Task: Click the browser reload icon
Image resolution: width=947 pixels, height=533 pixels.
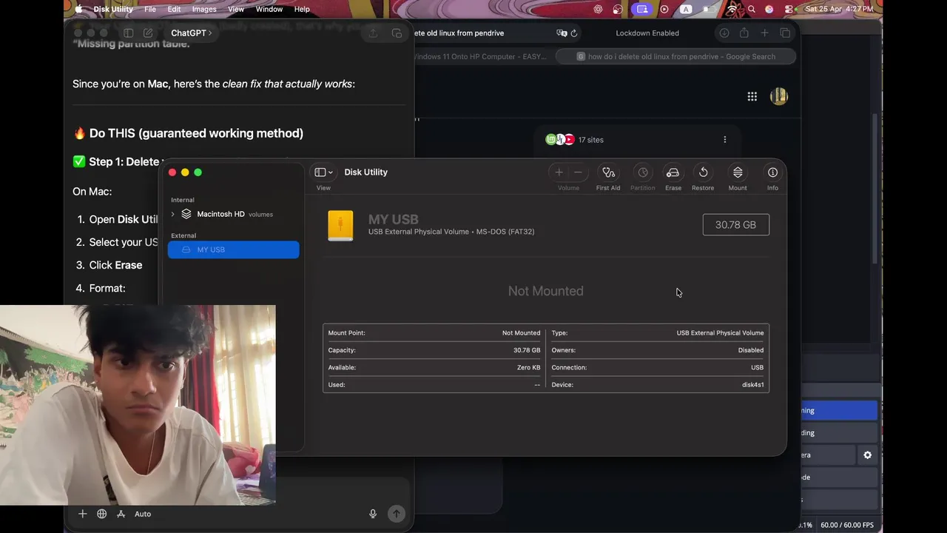Action: click(x=574, y=33)
